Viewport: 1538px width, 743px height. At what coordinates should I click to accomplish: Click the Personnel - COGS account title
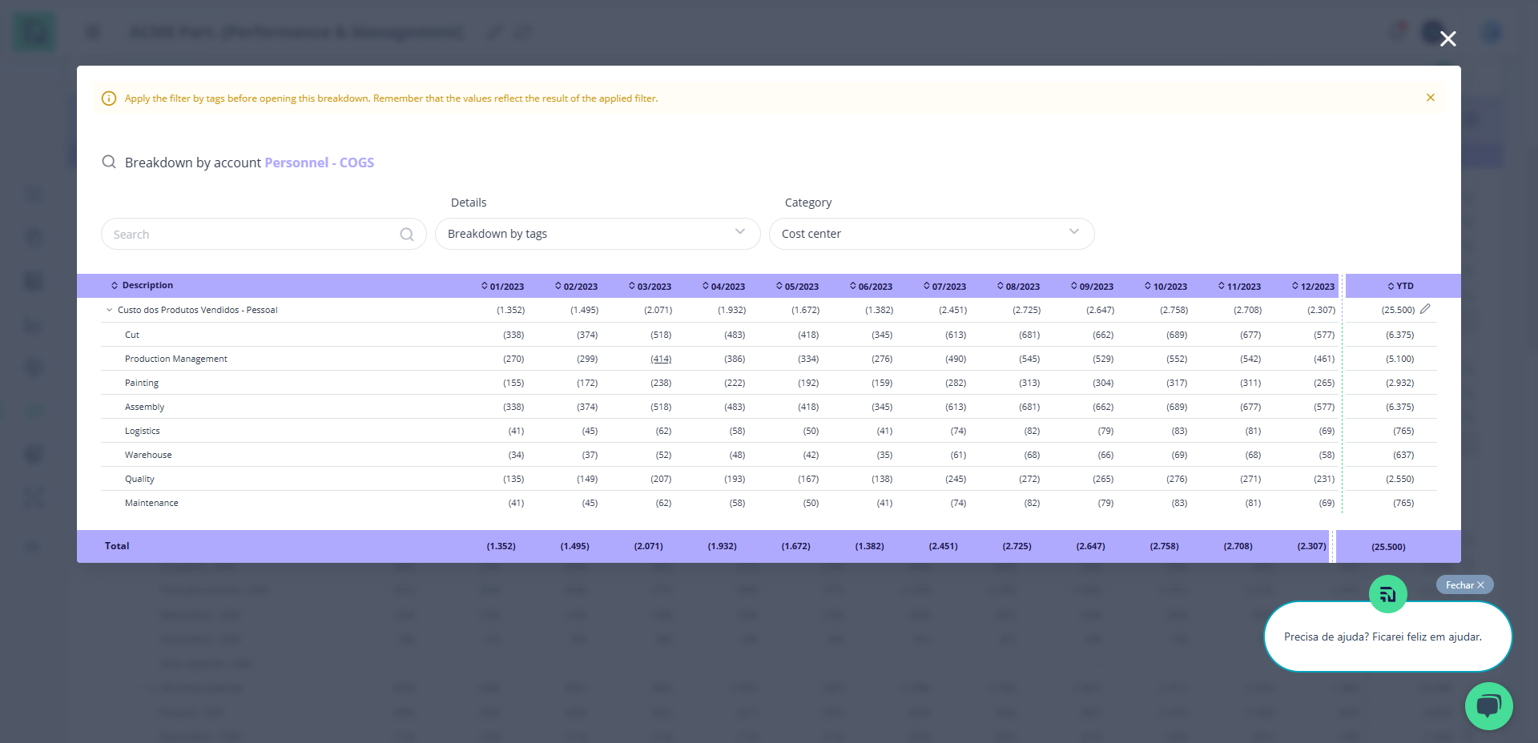pyautogui.click(x=320, y=163)
